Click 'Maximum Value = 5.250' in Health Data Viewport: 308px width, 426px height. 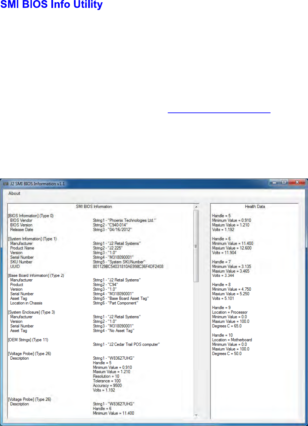point(231,294)
